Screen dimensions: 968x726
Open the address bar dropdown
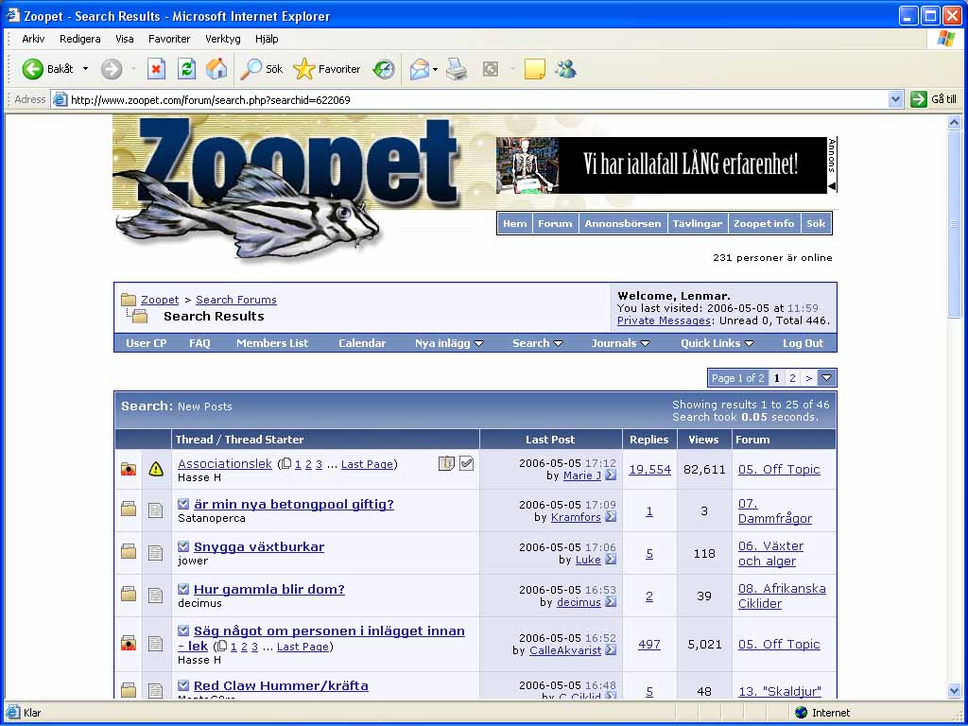895,99
